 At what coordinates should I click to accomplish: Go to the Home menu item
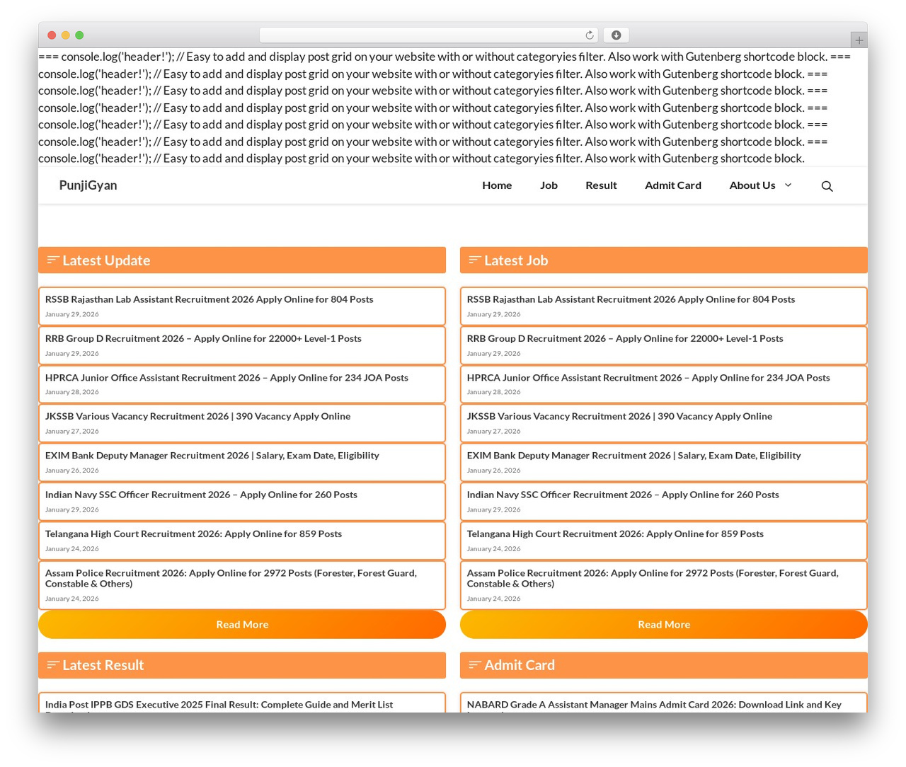[x=497, y=185]
